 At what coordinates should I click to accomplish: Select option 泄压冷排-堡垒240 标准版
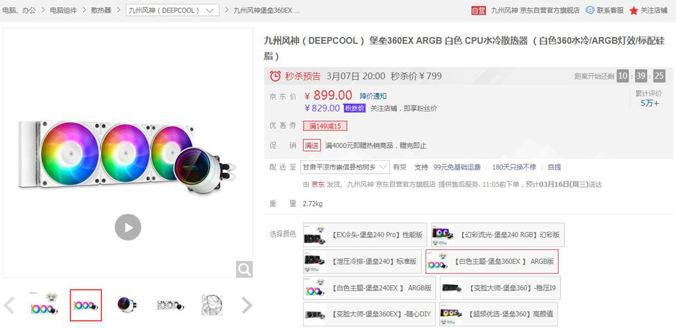pos(362,261)
